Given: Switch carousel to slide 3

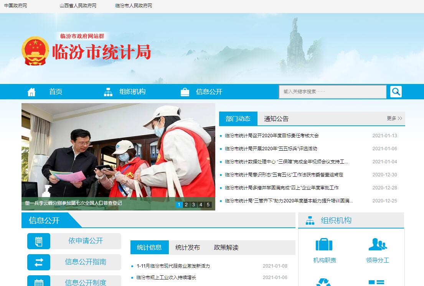Looking at the screenshot, I should (193, 205).
